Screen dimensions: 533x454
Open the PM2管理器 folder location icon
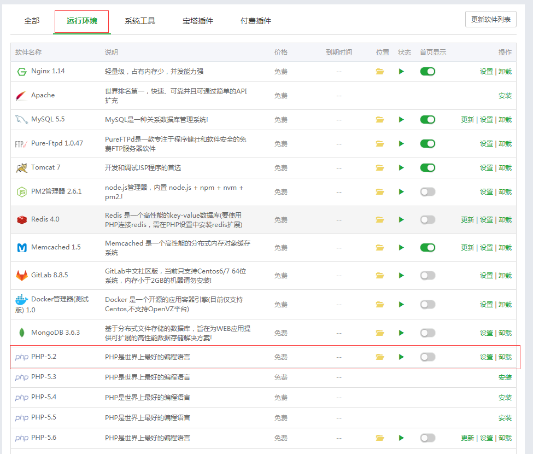380,192
